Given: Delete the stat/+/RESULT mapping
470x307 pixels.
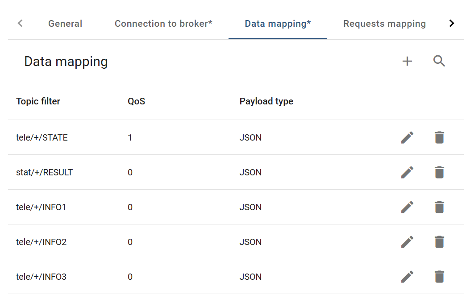Looking at the screenshot, I should coord(439,172).
